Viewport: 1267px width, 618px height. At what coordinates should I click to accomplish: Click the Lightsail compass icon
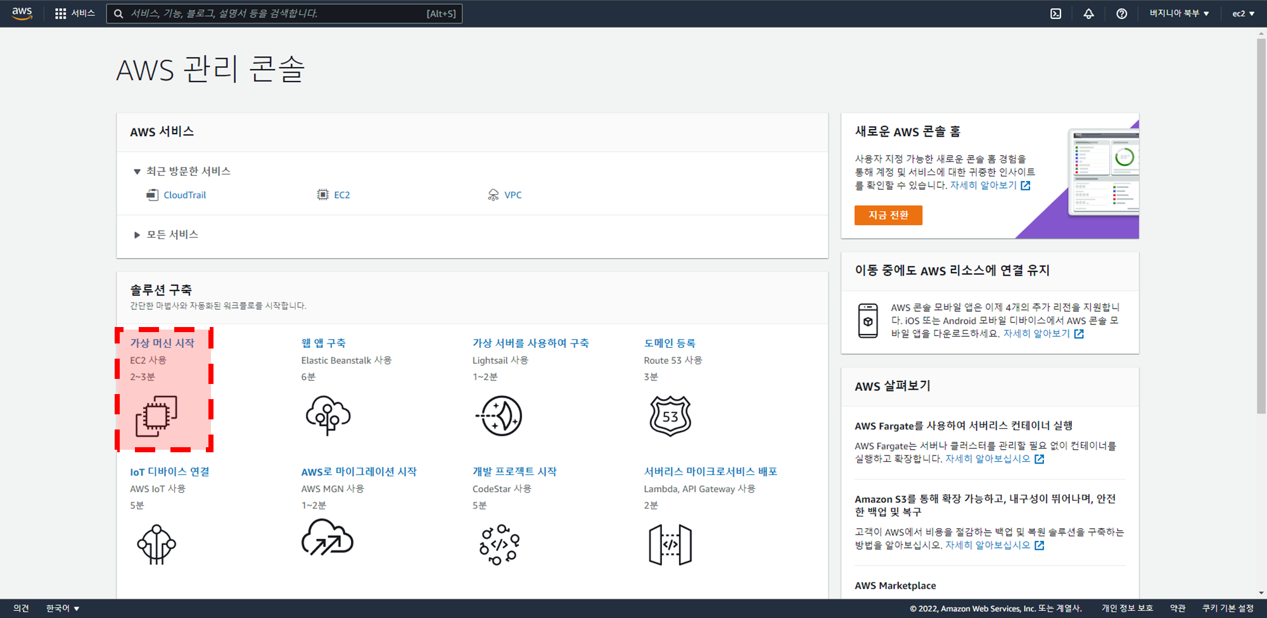[499, 416]
